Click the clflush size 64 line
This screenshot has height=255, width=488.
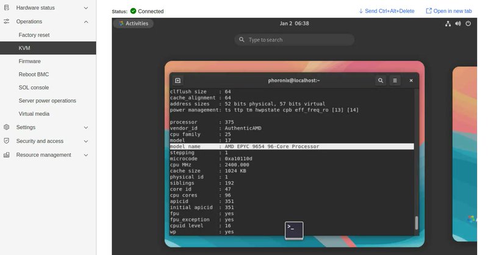[200, 92]
